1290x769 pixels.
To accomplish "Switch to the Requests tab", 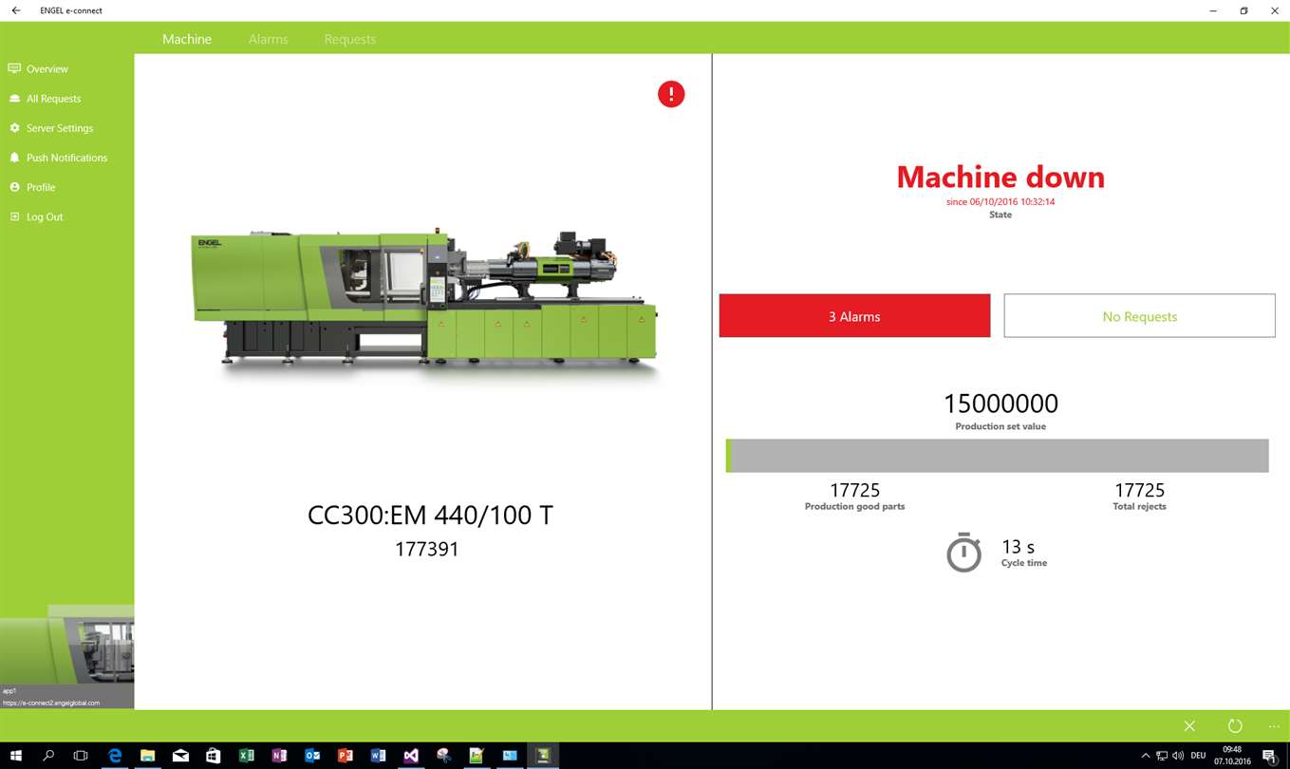I will [350, 39].
